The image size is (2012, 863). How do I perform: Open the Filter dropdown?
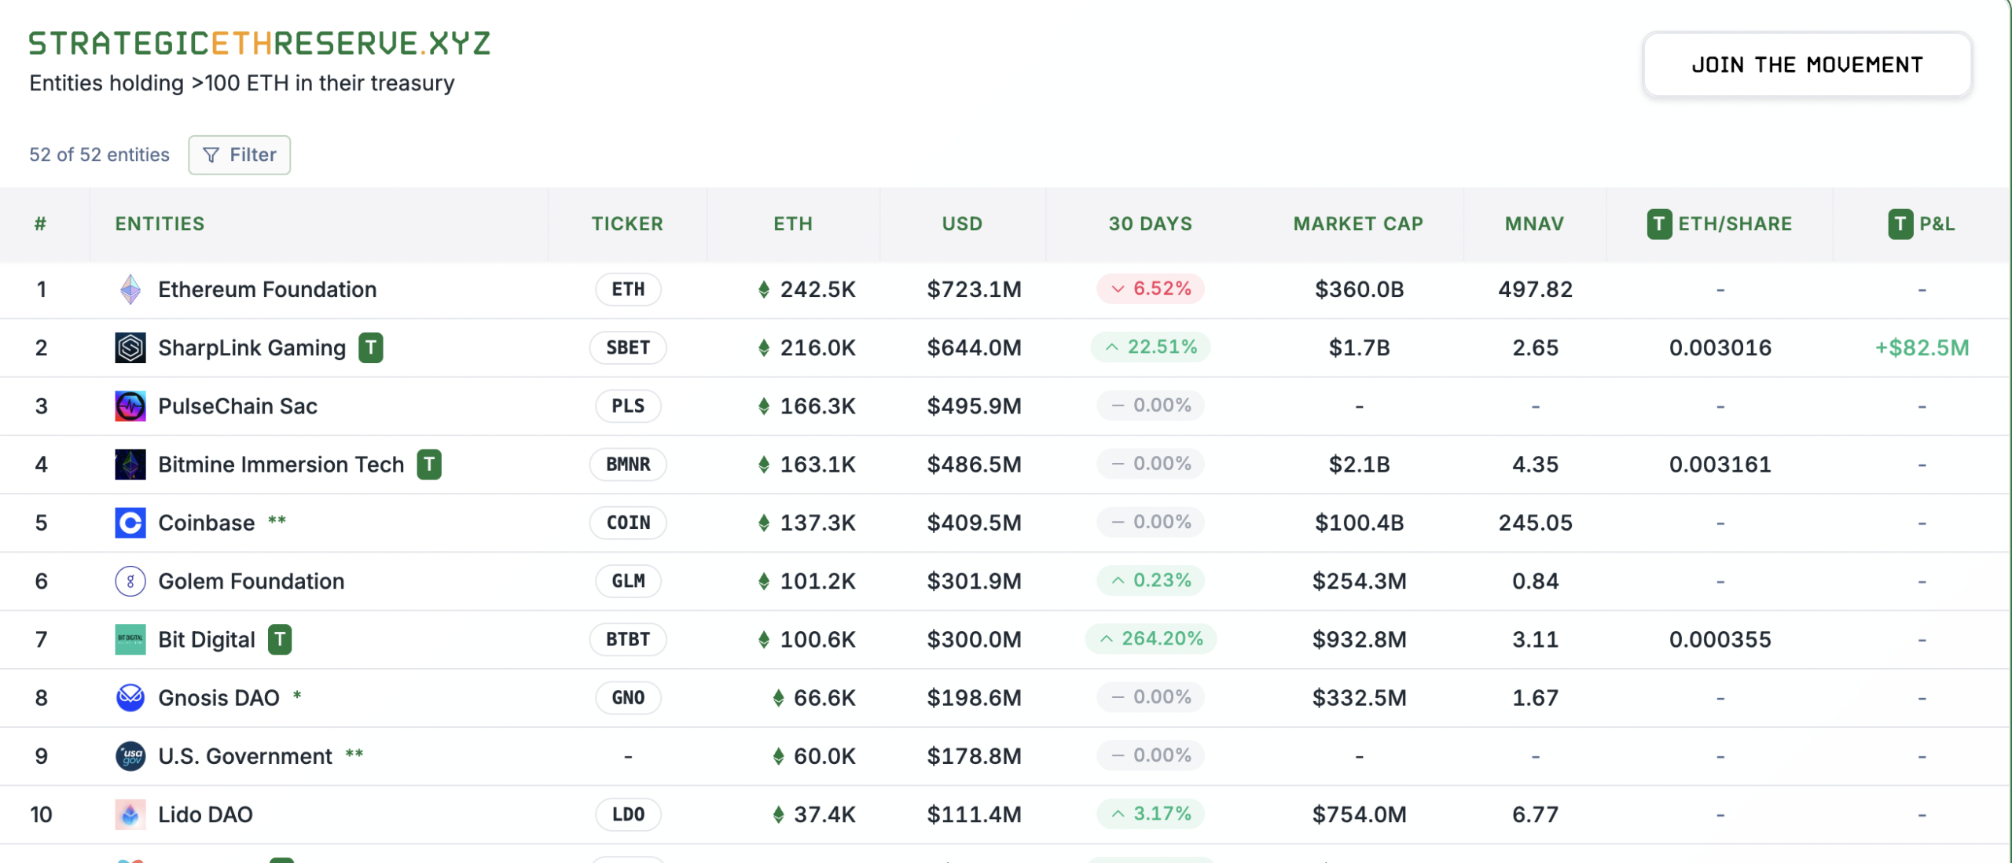239,155
